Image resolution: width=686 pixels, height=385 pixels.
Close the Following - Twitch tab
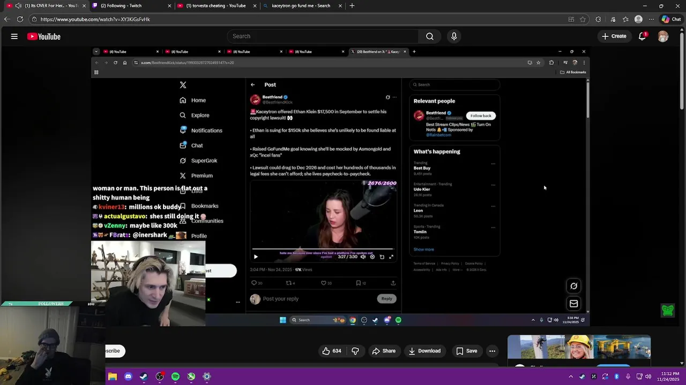click(169, 5)
